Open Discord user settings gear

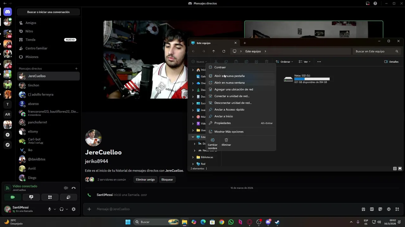[74, 209]
